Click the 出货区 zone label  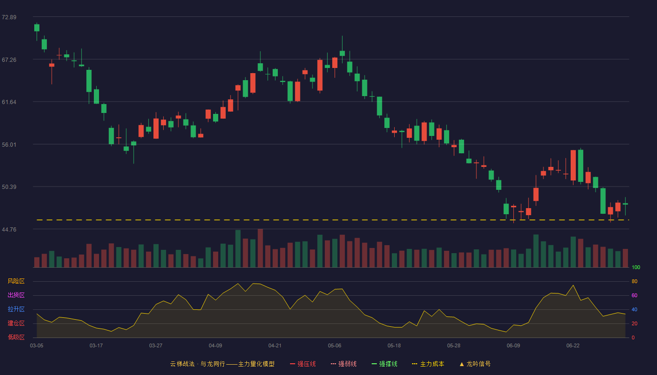point(16,295)
